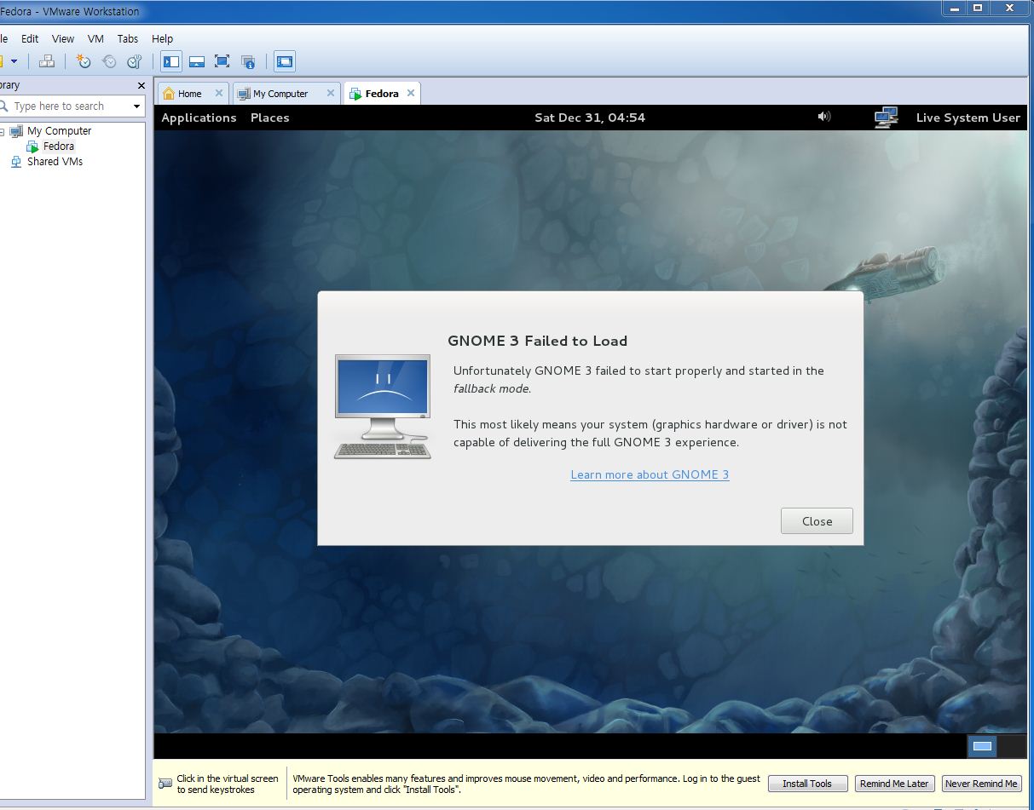Click the library search field
The width and height of the screenshot is (1034, 810).
point(68,106)
